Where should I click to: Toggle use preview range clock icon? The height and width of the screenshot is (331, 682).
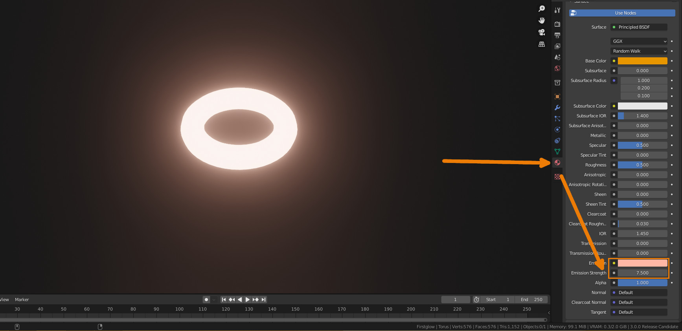click(476, 300)
